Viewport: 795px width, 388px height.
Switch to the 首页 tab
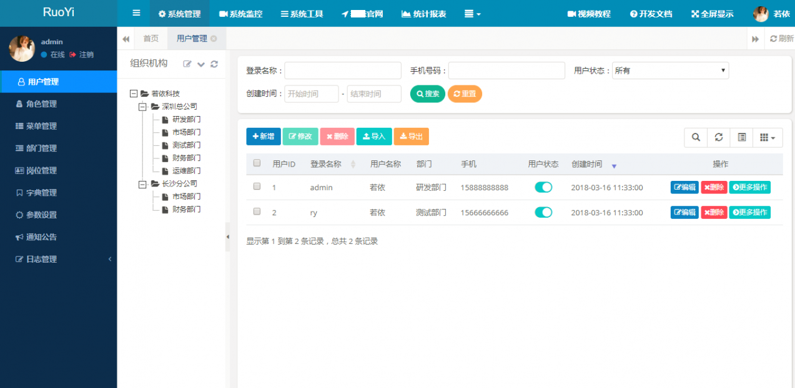[151, 39]
